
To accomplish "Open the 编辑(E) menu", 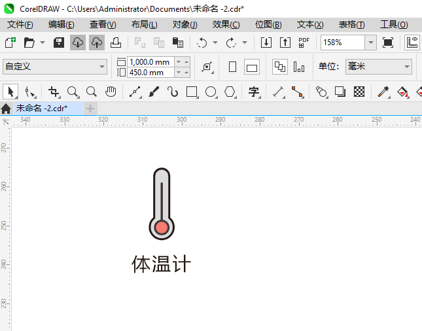I will pos(62,25).
